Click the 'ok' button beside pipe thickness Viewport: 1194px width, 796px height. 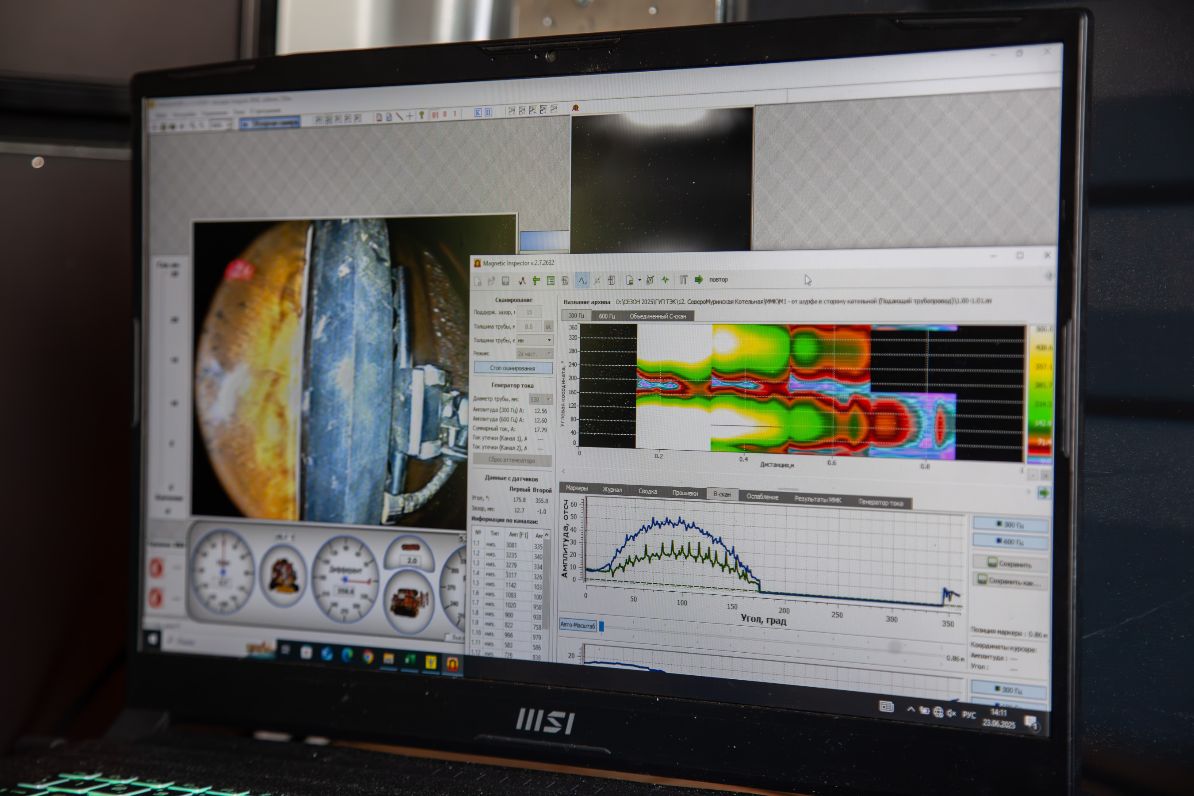[x=548, y=326]
